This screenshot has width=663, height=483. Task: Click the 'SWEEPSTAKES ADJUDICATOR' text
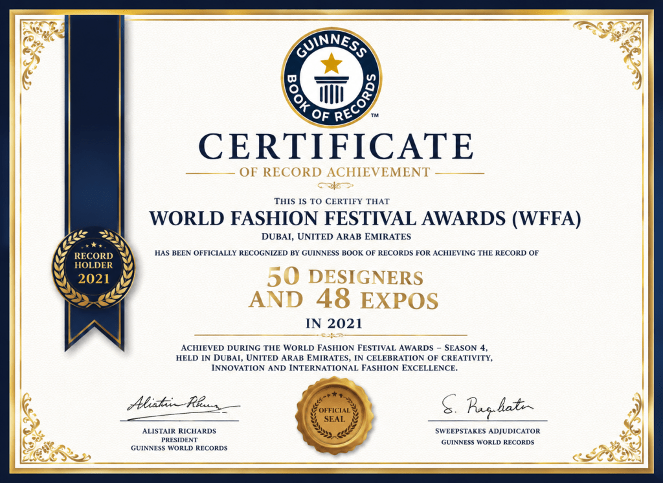pyautogui.click(x=488, y=431)
